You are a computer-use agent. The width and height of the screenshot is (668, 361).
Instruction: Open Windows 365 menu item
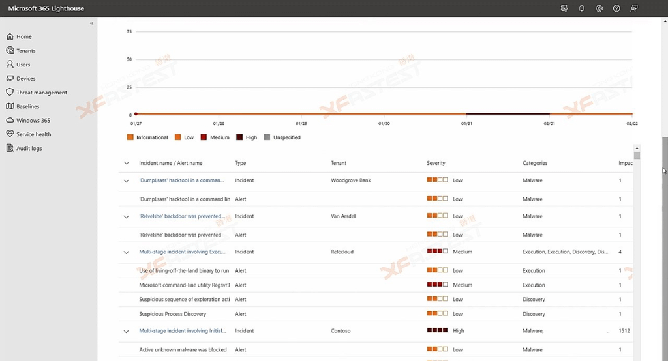pyautogui.click(x=33, y=121)
